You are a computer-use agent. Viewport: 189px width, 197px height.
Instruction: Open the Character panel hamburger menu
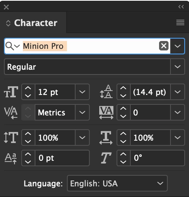coord(180,22)
